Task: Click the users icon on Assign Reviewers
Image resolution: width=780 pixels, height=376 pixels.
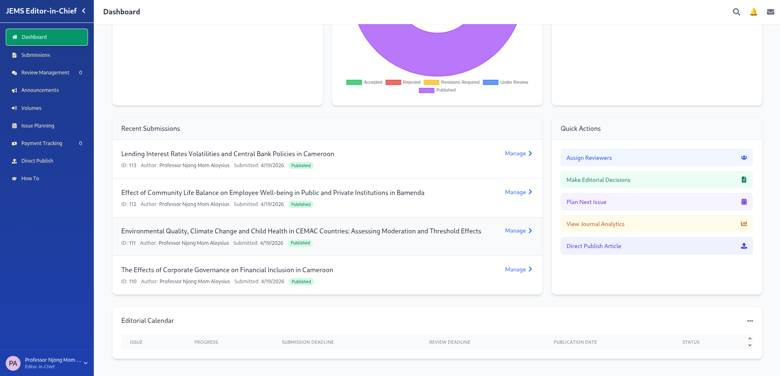Action: pos(744,158)
